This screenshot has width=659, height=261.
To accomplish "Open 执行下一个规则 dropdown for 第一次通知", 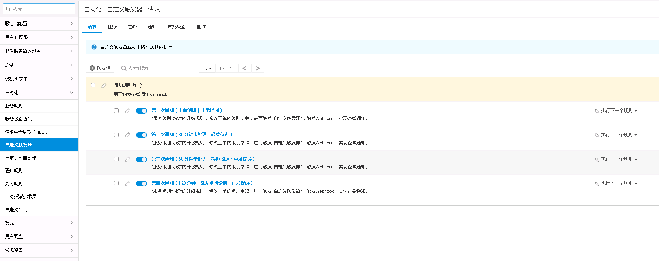I will tap(616, 111).
